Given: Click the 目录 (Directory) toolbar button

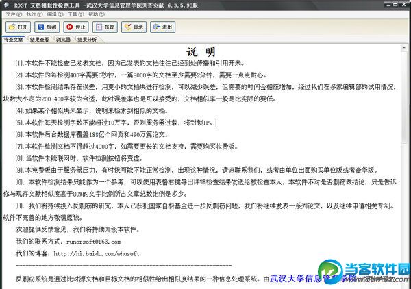Looking at the screenshot, I should pyautogui.click(x=134, y=27).
